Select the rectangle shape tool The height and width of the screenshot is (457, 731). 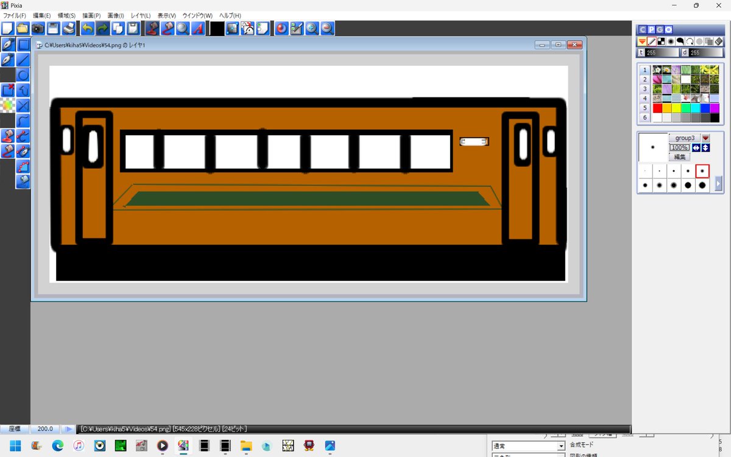(23, 44)
